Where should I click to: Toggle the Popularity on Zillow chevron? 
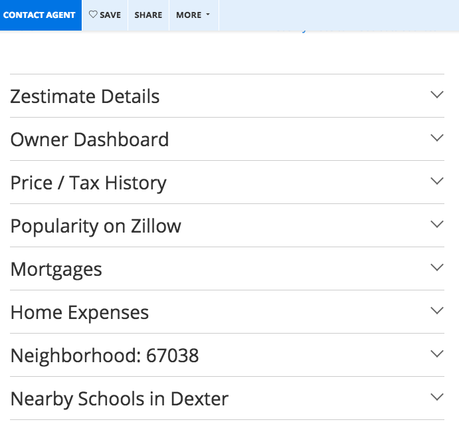click(436, 225)
